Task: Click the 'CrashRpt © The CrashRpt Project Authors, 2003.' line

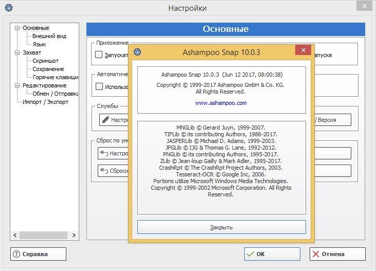Action: [221, 168]
